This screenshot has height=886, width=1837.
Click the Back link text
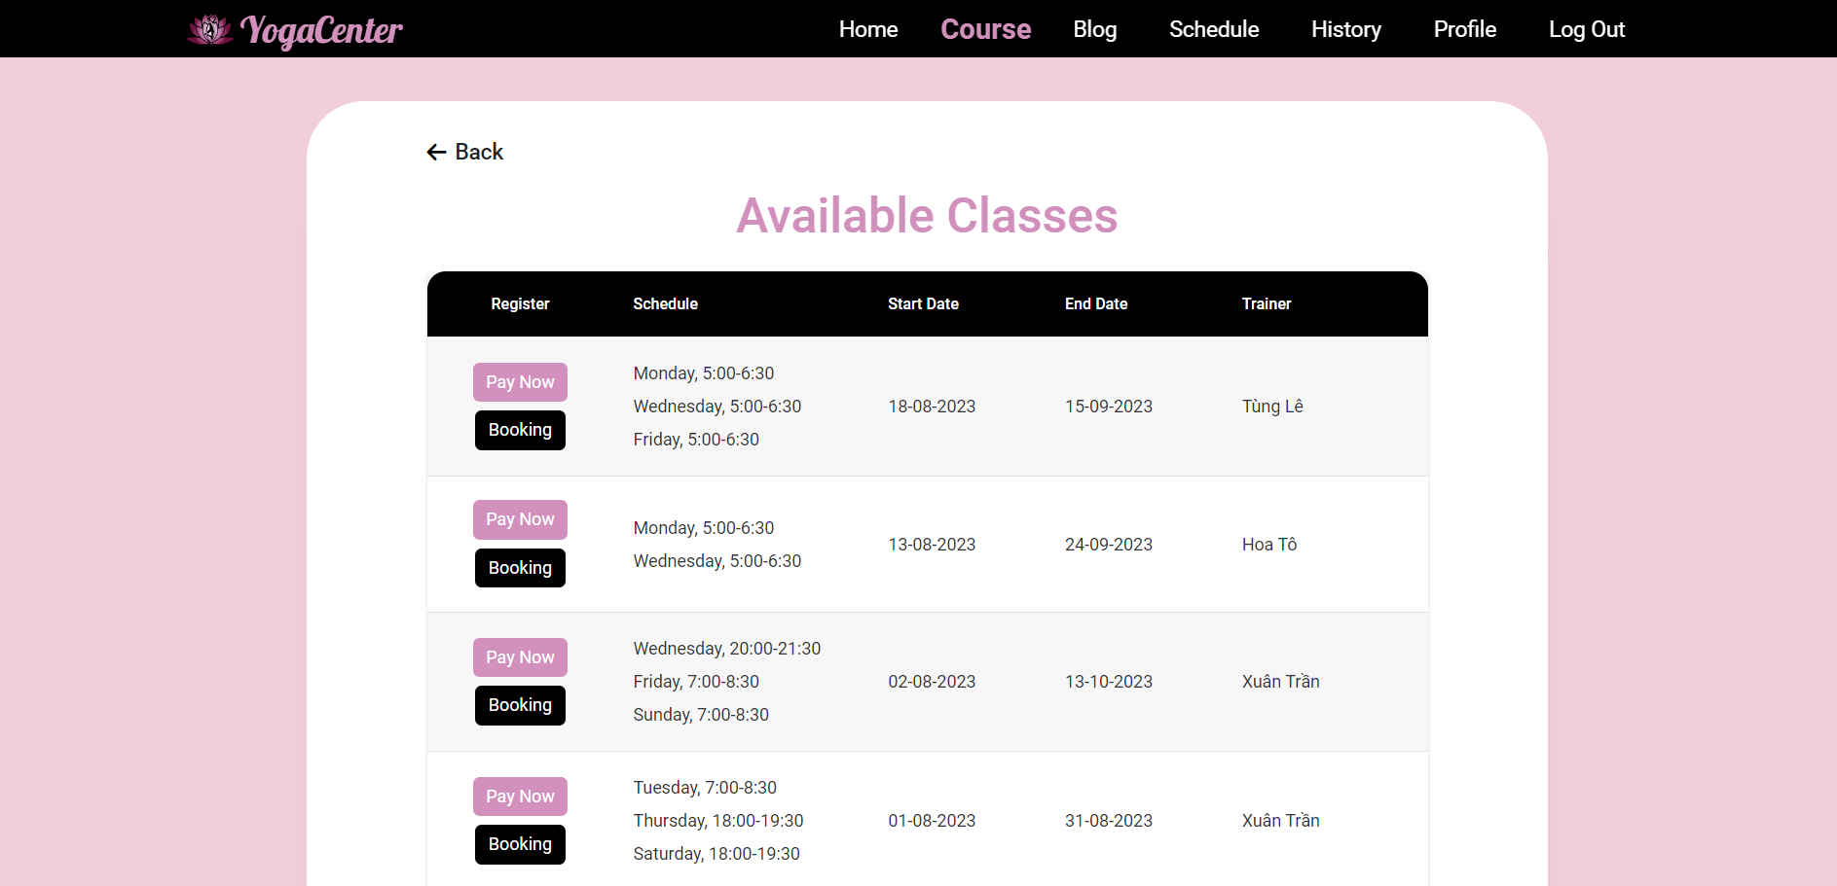coord(479,152)
